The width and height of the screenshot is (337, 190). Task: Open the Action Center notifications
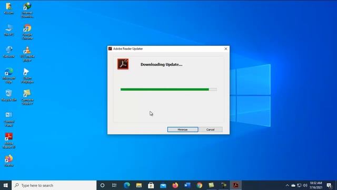point(329,185)
